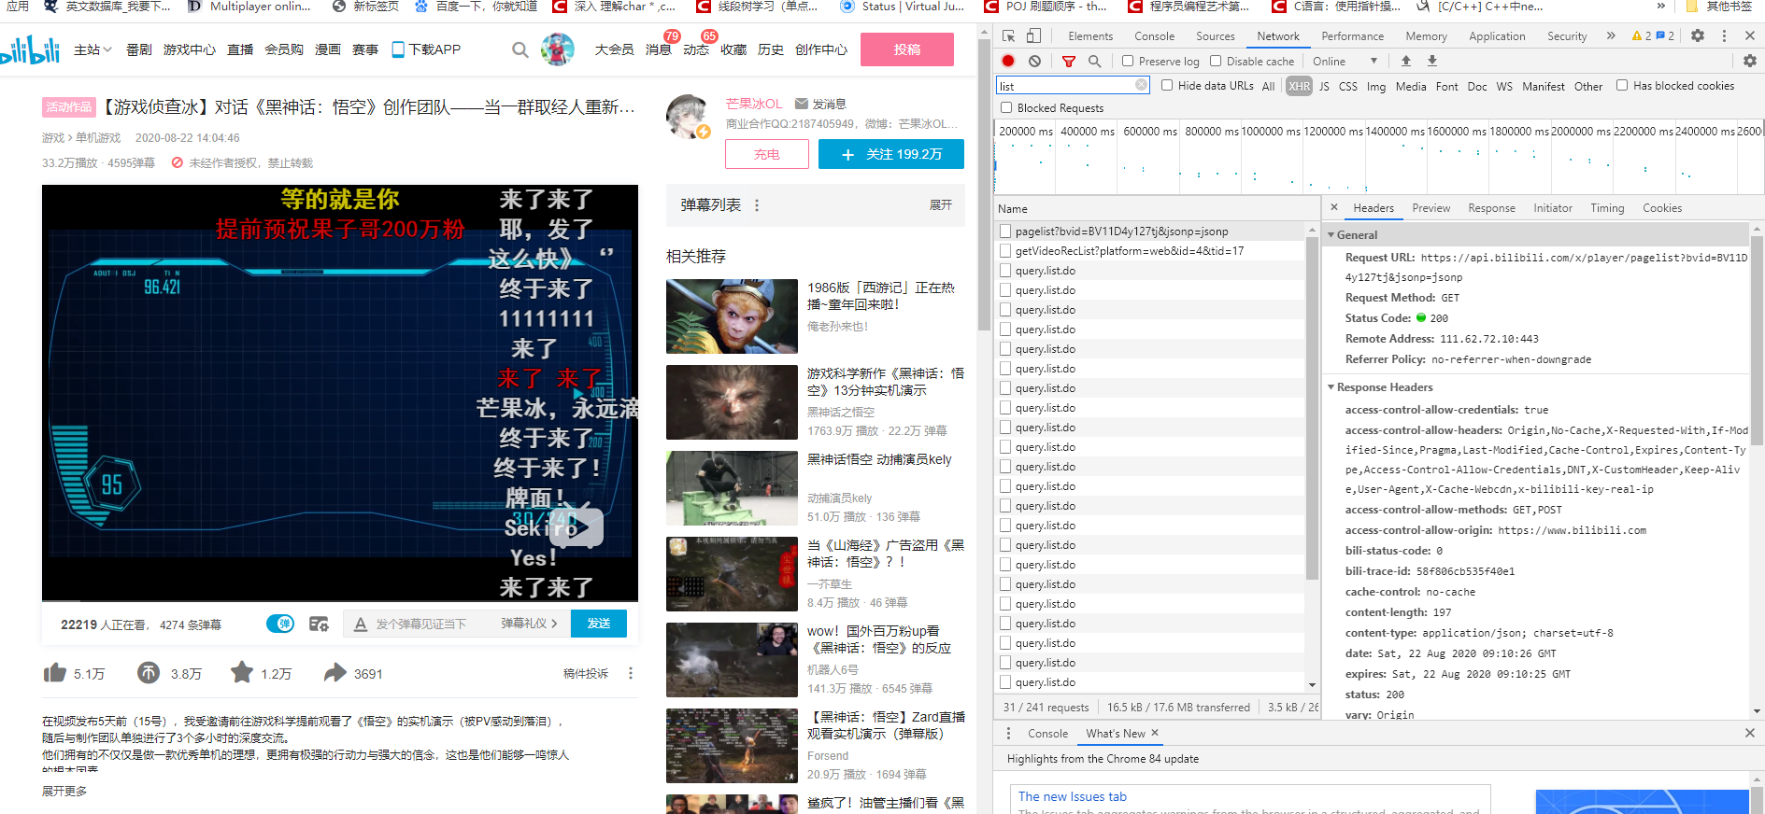Viewport: 1765px width, 814px height.
Task: Click the Import HAR upload arrow icon
Action: click(x=1406, y=61)
